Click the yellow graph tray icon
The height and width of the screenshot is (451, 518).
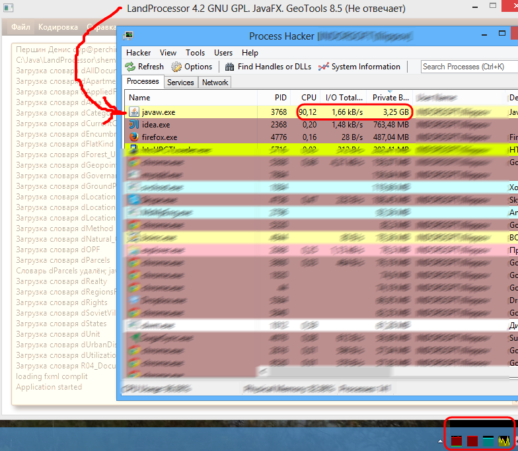point(504,441)
